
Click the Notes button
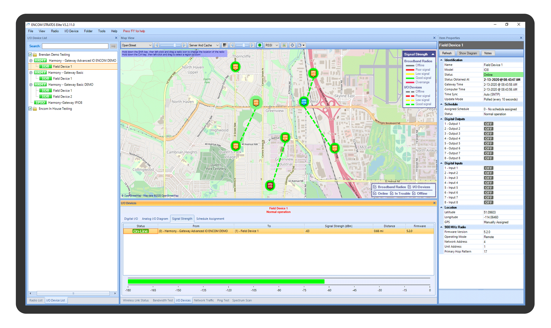(x=488, y=53)
